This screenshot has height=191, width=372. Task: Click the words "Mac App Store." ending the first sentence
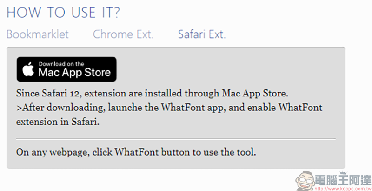(255, 94)
